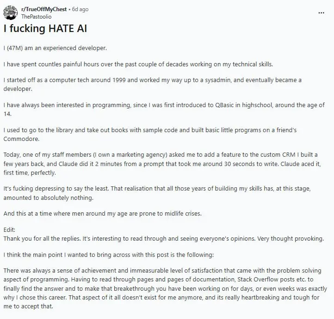The height and width of the screenshot is (319, 334).
Task: Click paragraph about the friend's Commodore
Action: click(x=150, y=134)
